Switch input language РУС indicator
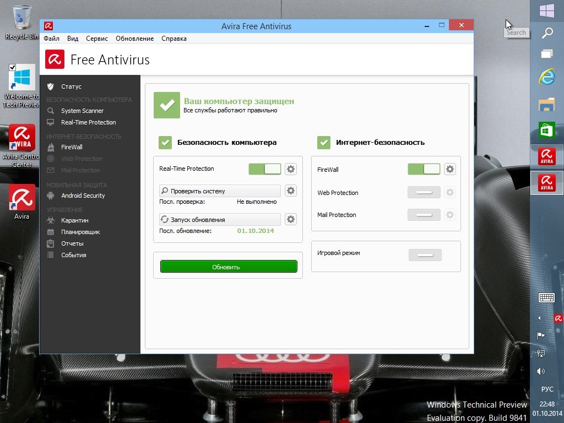 coord(547,389)
